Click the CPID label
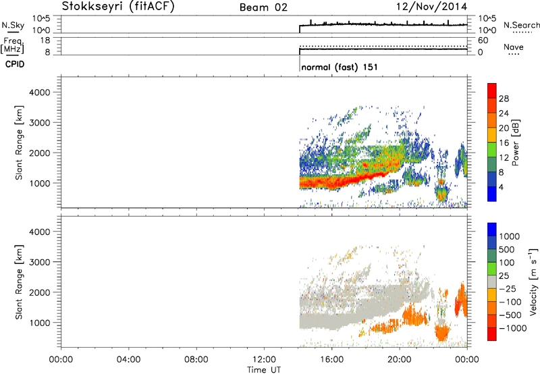Screen dimensions: 540x374 (15, 64)
